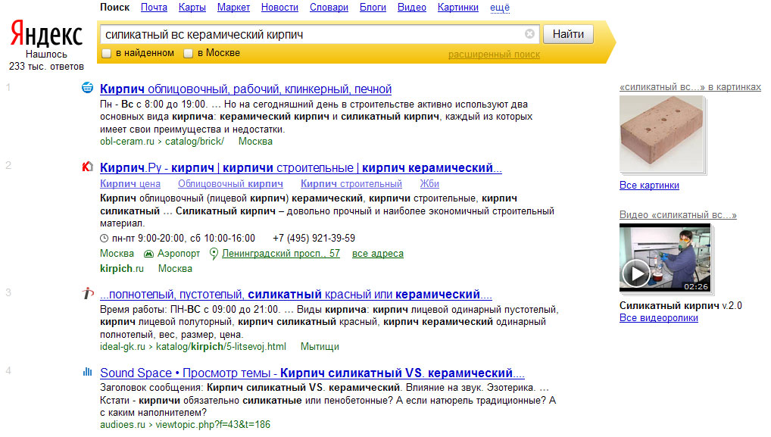Image resolution: width=771 pixels, height=437 pixels.
Task: Click the ideal-gk result favicon
Action: [87, 294]
